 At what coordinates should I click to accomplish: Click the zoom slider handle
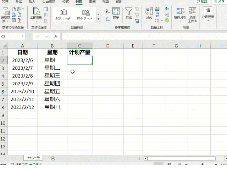point(203,164)
